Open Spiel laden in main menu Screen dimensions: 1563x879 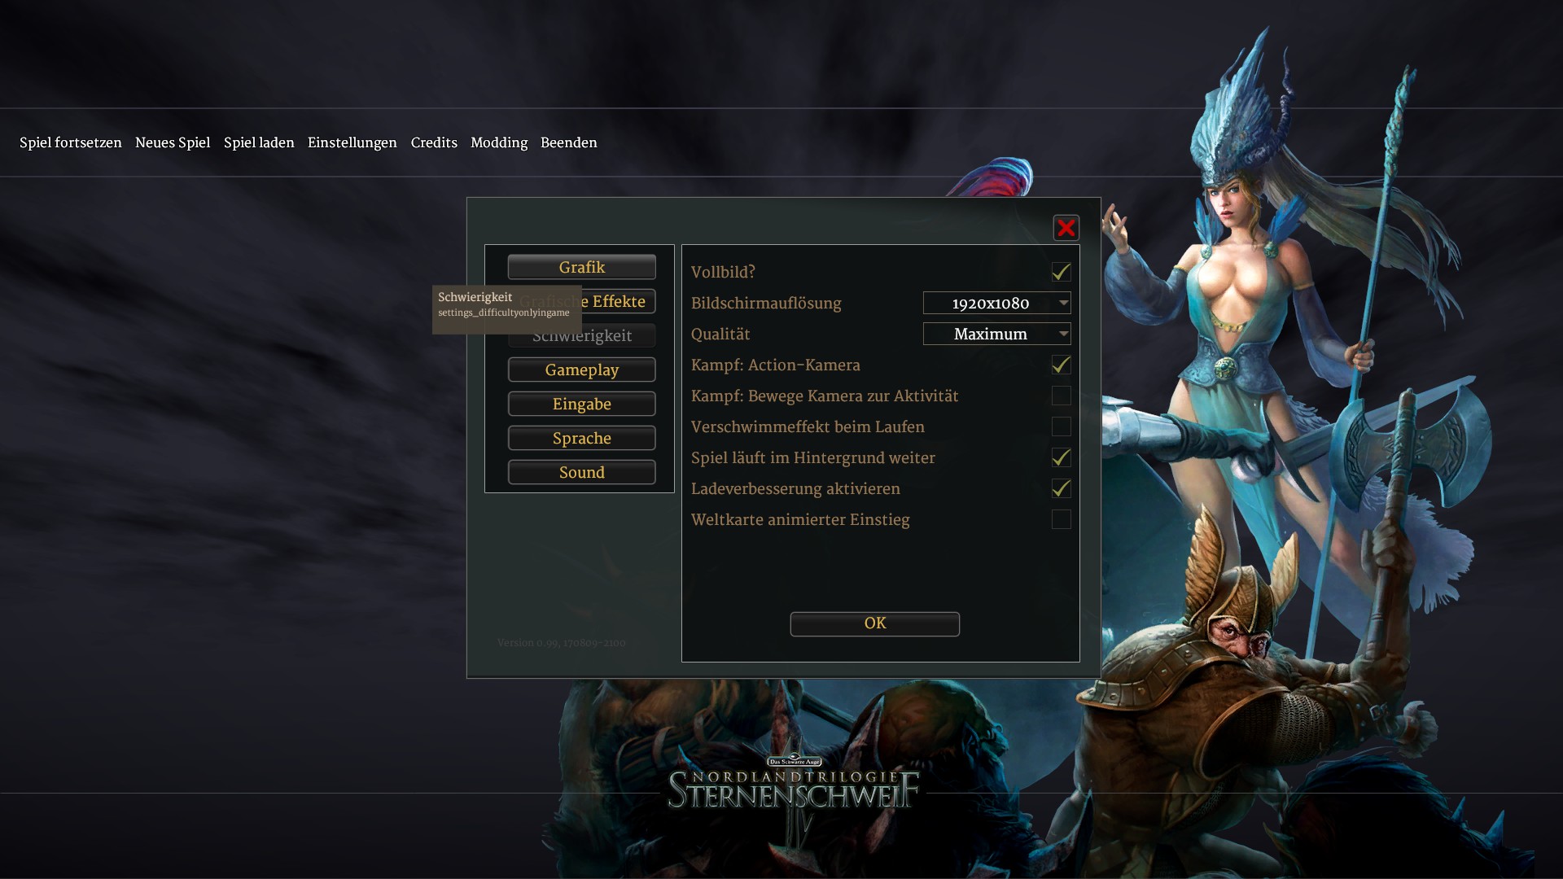point(259,142)
